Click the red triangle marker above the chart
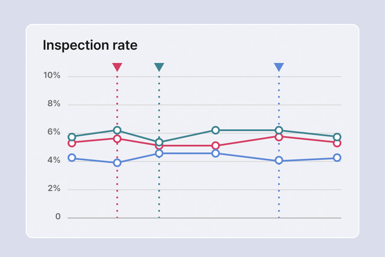Screen dimensions: 385x257 pos(117,67)
